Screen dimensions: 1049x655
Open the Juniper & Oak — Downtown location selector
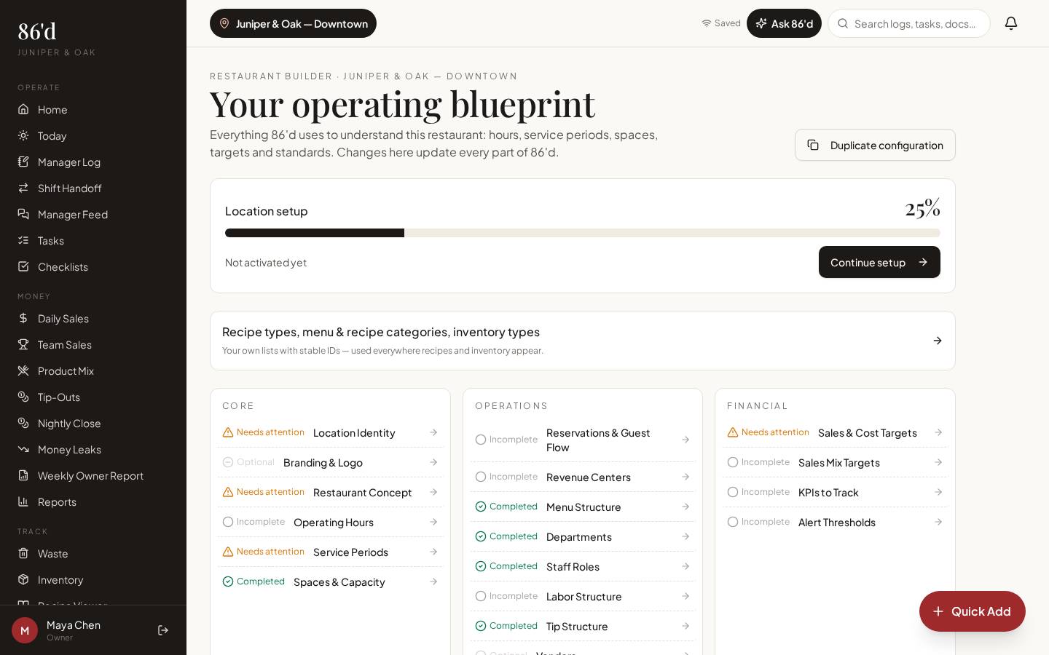point(293,23)
